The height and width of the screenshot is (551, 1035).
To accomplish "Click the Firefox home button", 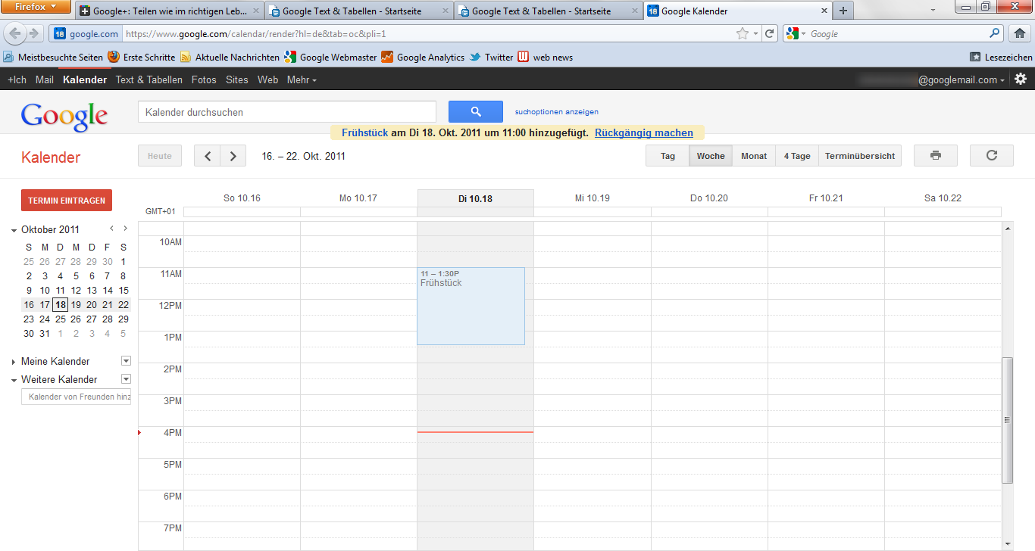I will pyautogui.click(x=1019, y=33).
